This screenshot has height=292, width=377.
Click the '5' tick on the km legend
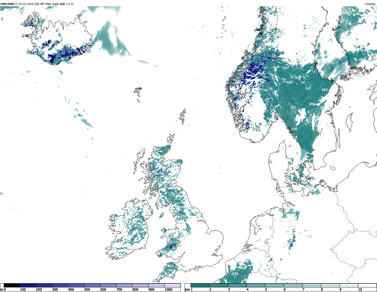pos(266,290)
